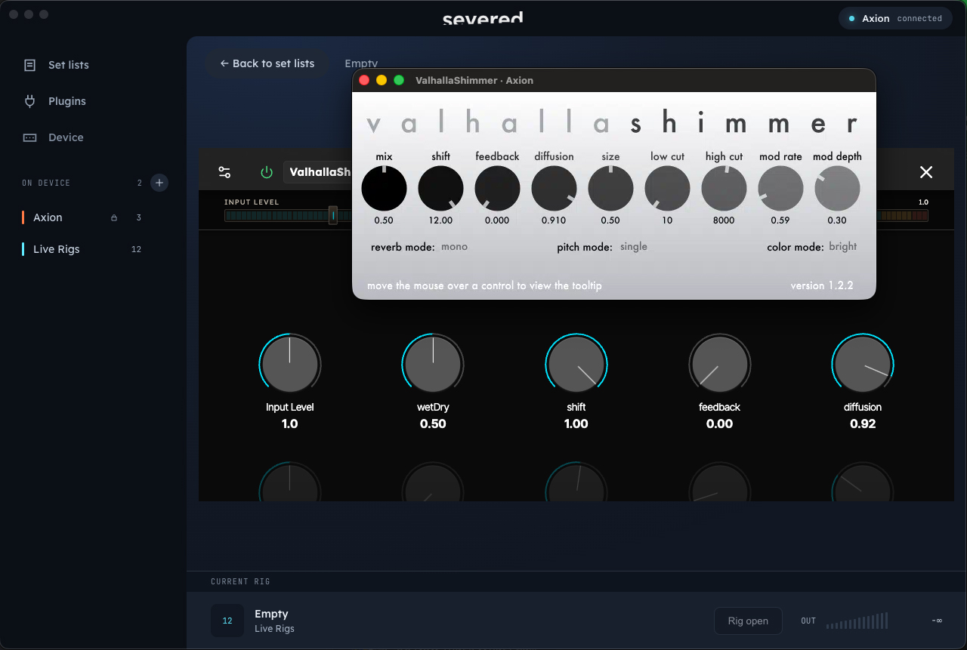Image resolution: width=967 pixels, height=650 pixels.
Task: Click the Rig open button
Action: [x=748, y=621]
